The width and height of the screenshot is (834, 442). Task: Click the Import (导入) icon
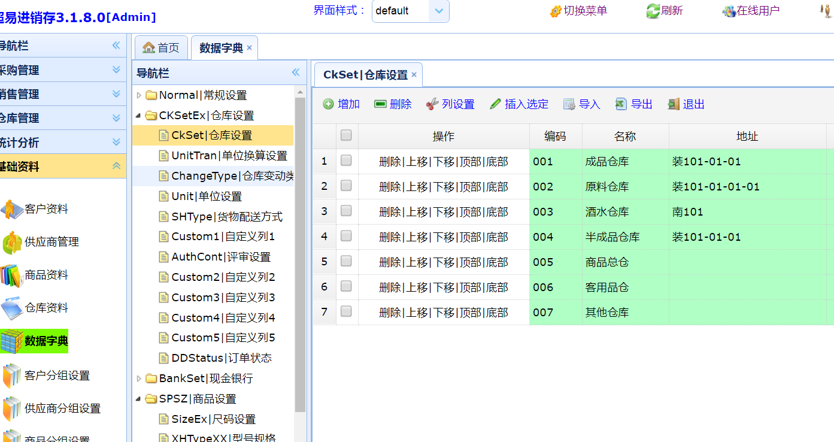click(x=569, y=104)
